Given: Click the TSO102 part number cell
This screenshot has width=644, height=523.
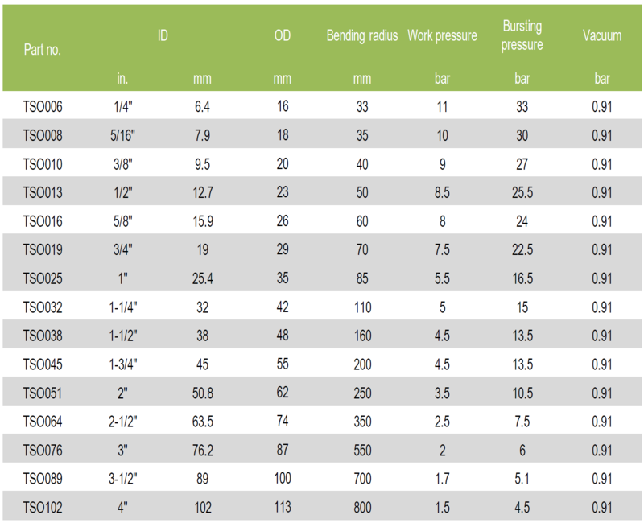Looking at the screenshot, I should pyautogui.click(x=43, y=508).
